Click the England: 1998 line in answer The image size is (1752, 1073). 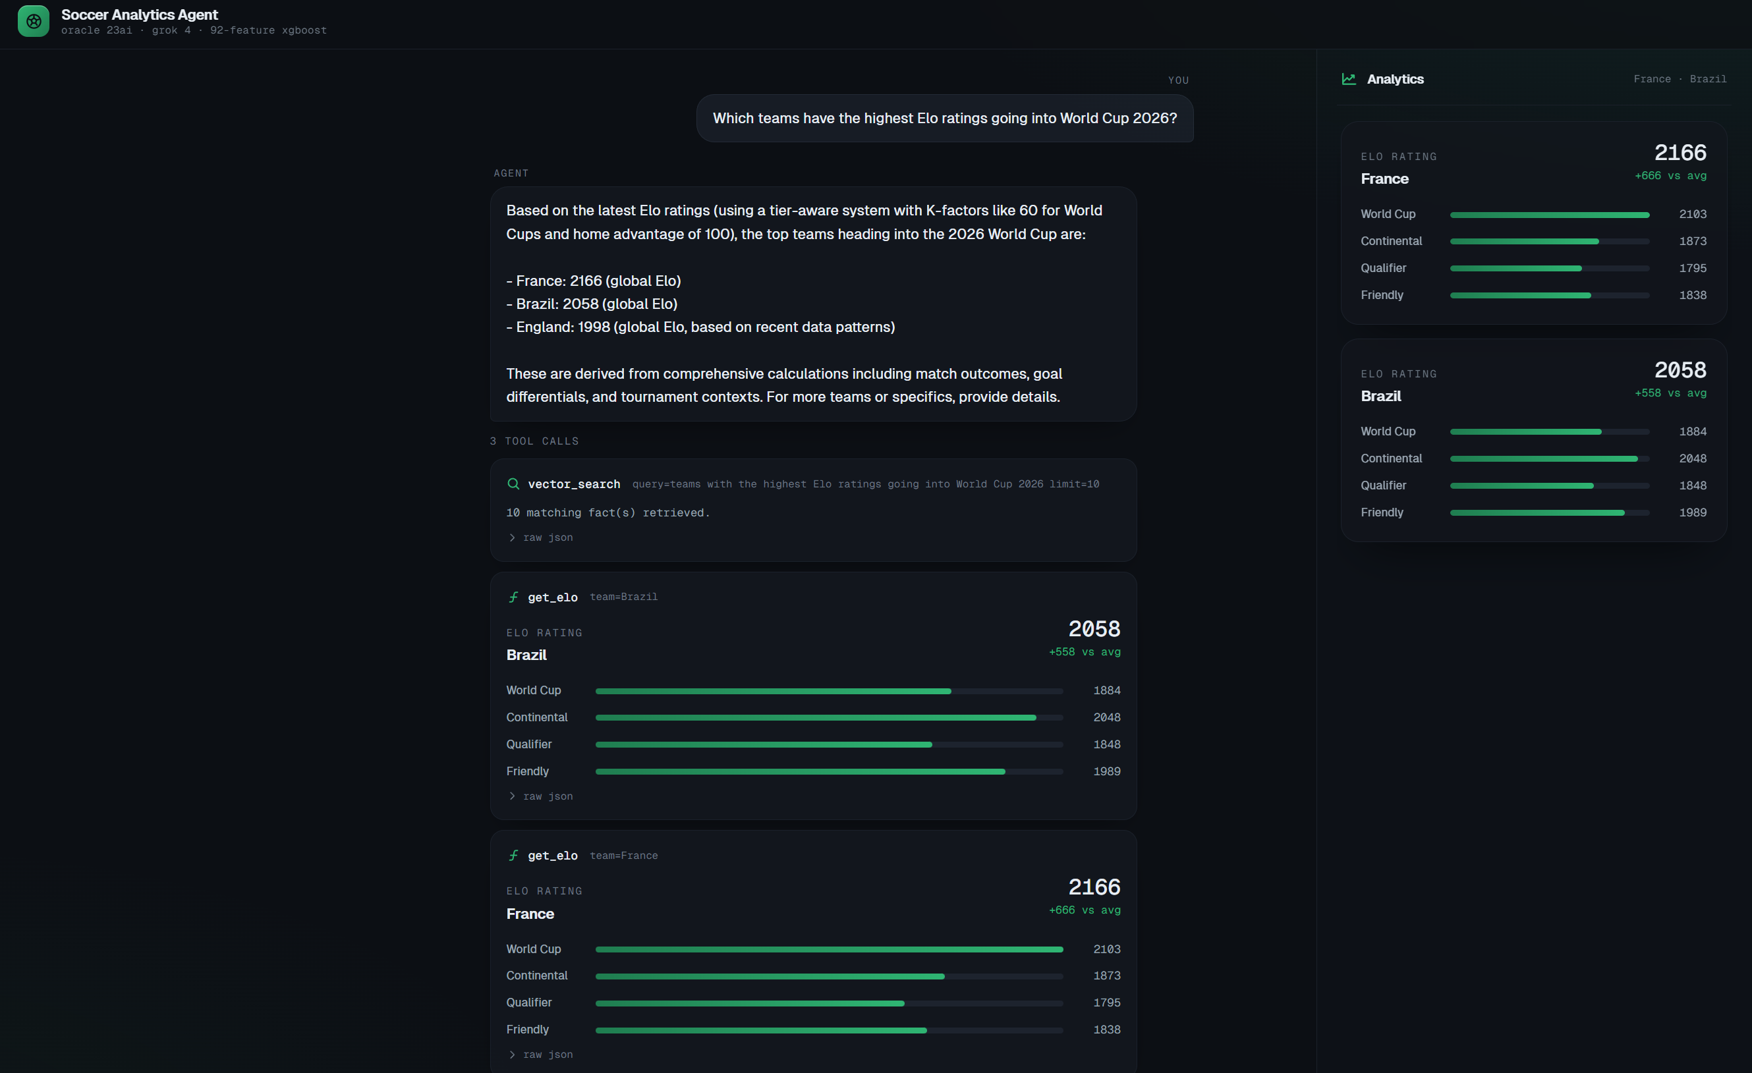click(700, 327)
